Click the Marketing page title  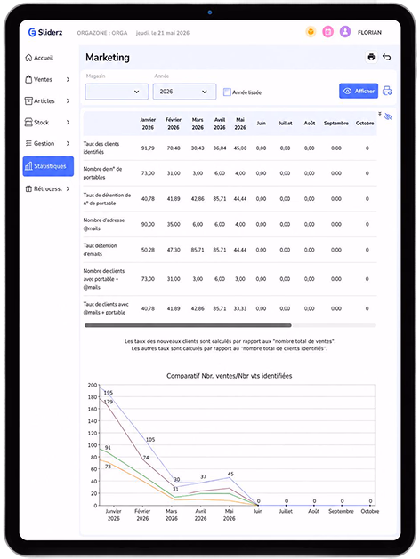(108, 58)
